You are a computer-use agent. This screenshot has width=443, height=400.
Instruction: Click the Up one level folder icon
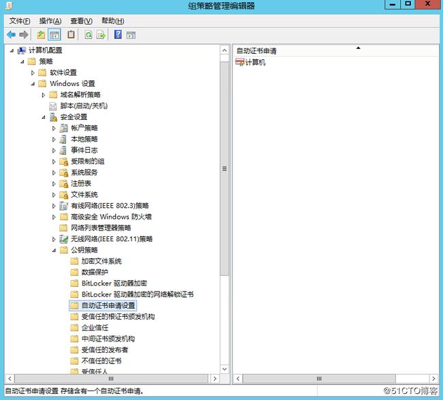[x=41, y=35]
